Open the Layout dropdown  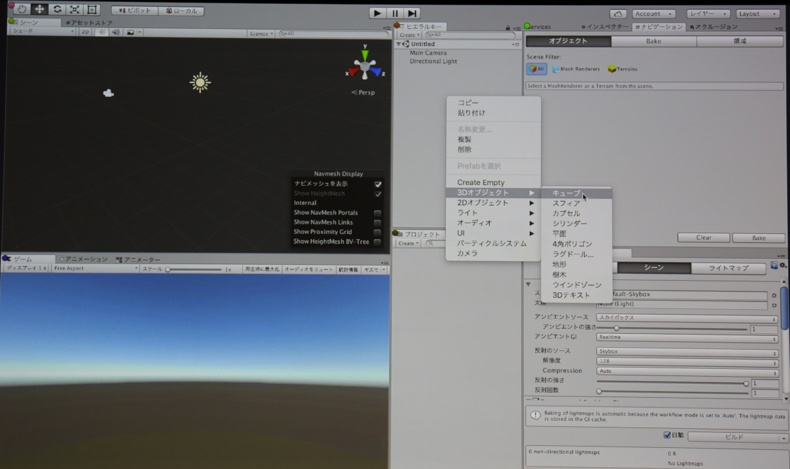coord(757,14)
